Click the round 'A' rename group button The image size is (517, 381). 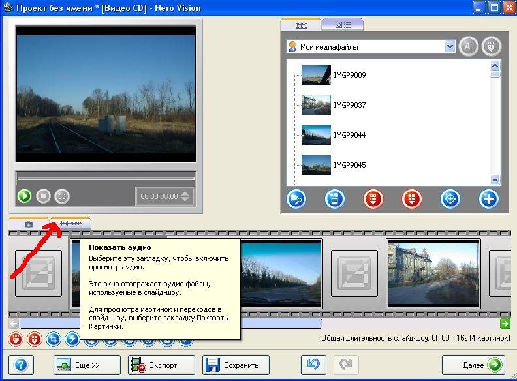(x=468, y=46)
